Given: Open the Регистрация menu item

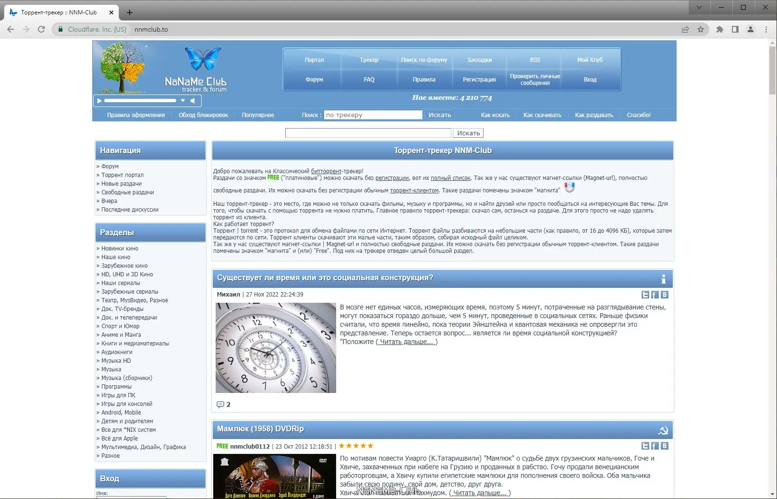Looking at the screenshot, I should [x=479, y=80].
